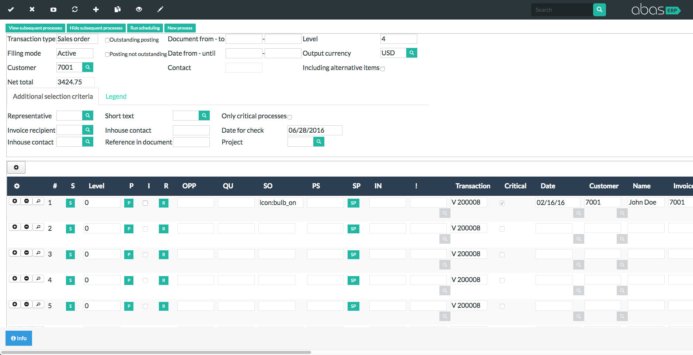Select the Additional selection criteria tab

click(x=53, y=96)
